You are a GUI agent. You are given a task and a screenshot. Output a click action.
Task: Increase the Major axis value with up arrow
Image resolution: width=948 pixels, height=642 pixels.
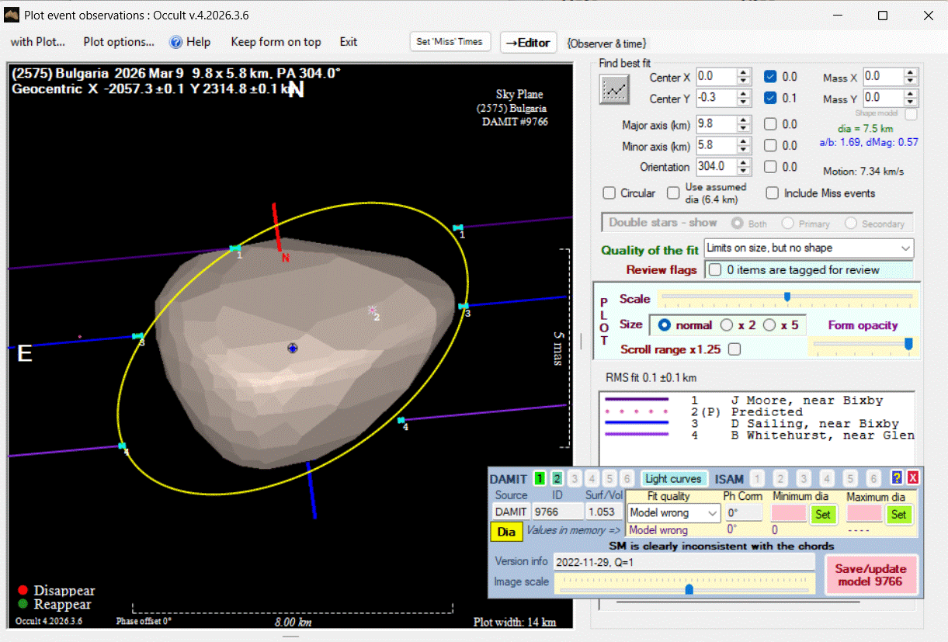coord(744,120)
